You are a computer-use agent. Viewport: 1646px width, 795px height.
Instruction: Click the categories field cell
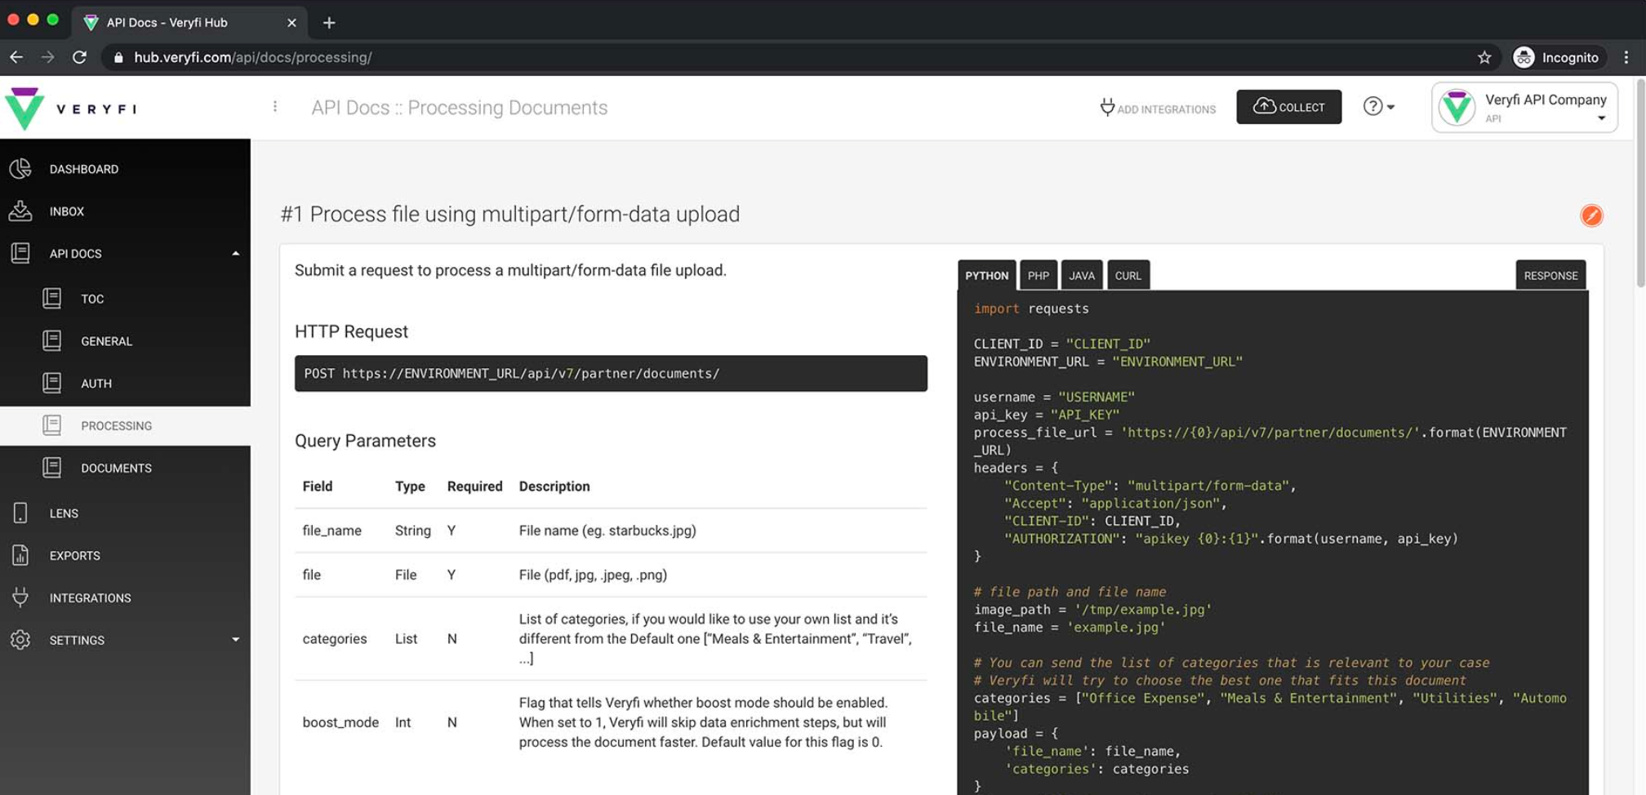[x=335, y=639]
